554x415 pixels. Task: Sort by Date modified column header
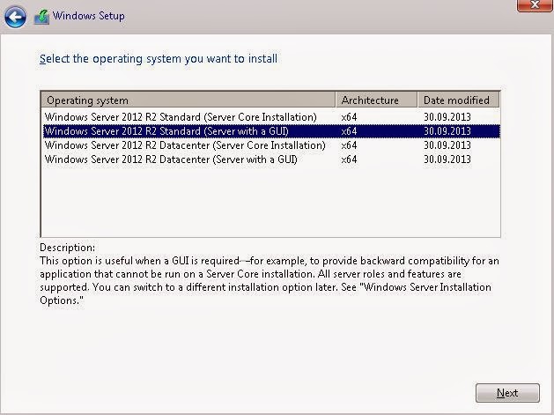click(459, 100)
